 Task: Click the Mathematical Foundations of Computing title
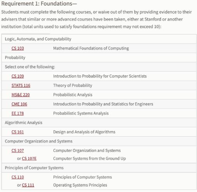pos(91,48)
